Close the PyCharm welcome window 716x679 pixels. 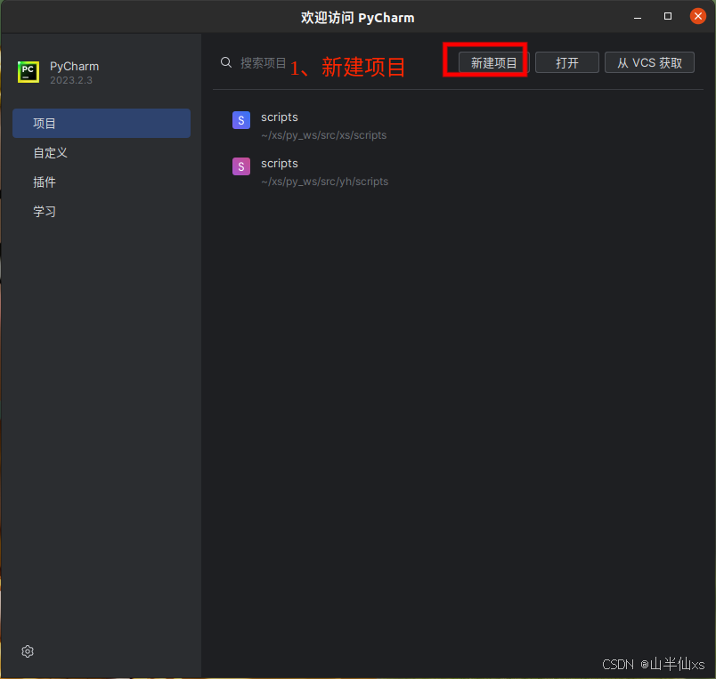pos(697,16)
